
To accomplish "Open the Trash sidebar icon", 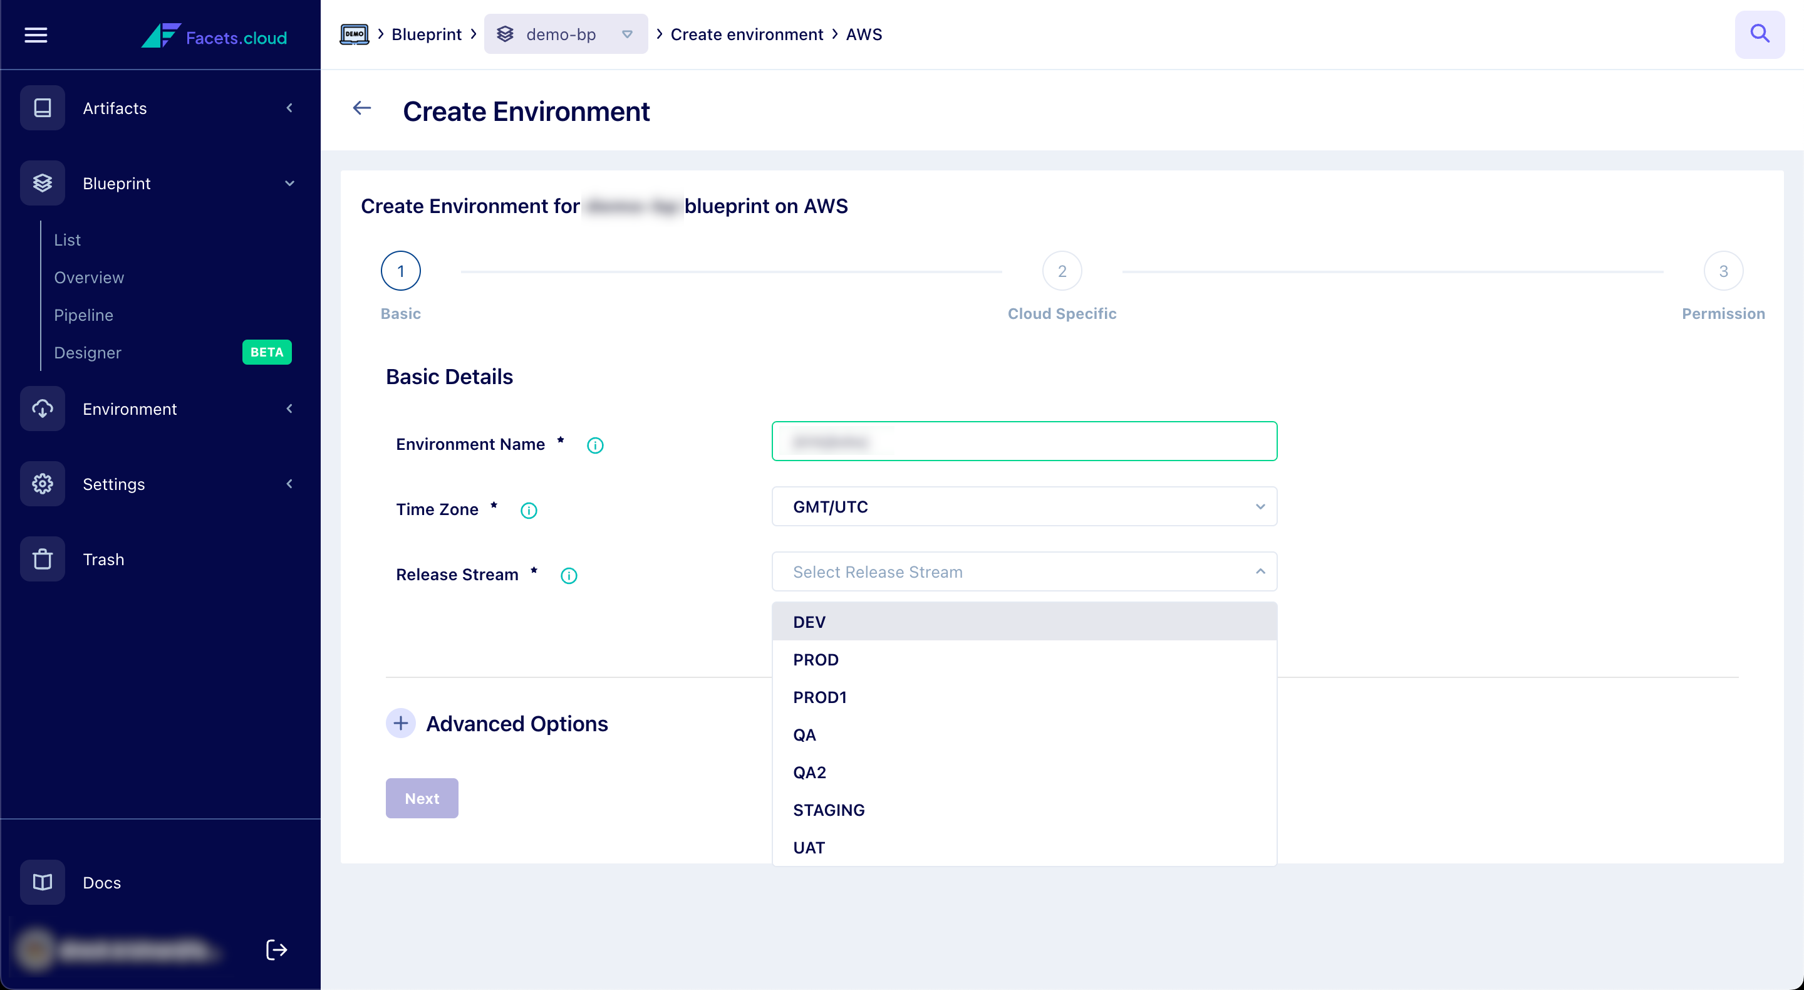I will 42,559.
